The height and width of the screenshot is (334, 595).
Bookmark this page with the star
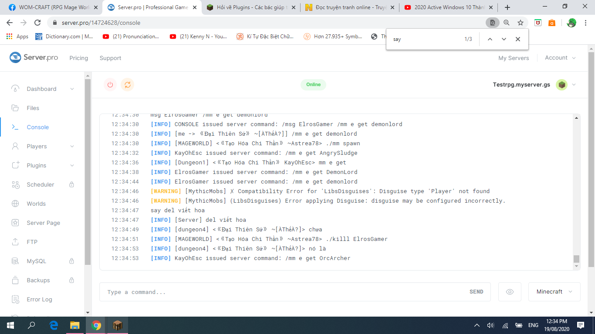pyautogui.click(x=520, y=23)
